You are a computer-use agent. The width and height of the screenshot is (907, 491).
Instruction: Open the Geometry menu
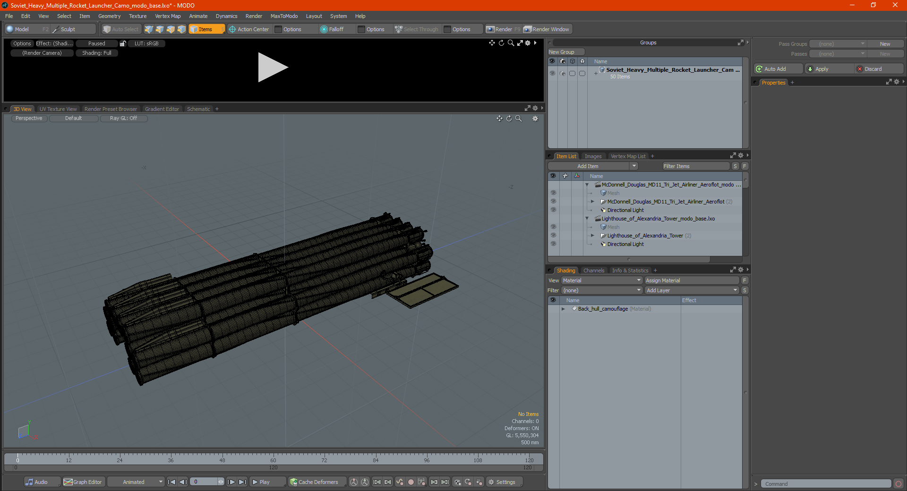click(109, 16)
